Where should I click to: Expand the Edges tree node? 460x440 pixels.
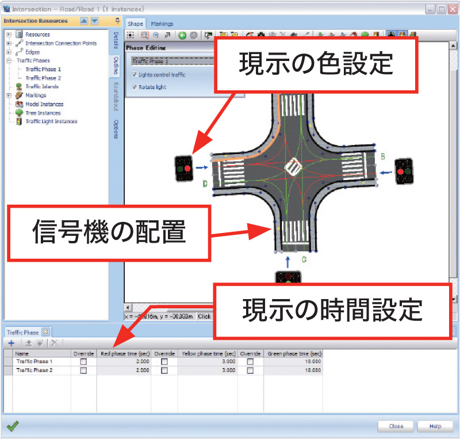[x=9, y=52]
